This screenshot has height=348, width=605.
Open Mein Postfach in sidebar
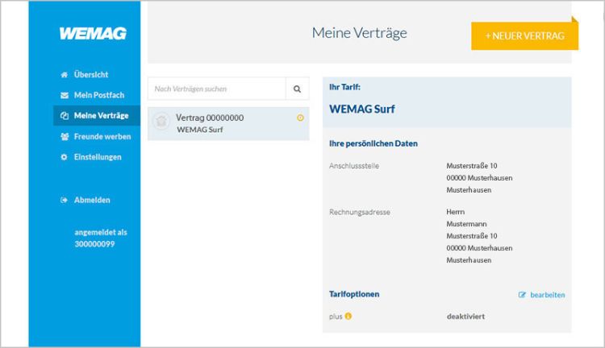coord(99,95)
